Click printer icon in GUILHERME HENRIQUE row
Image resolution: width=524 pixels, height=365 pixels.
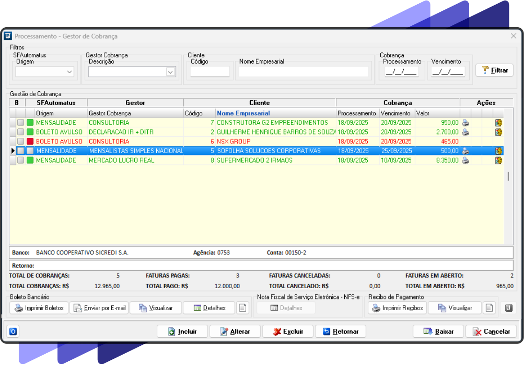(x=465, y=132)
